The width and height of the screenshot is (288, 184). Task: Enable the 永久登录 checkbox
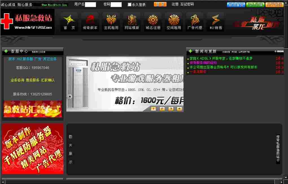tap(130, 5)
